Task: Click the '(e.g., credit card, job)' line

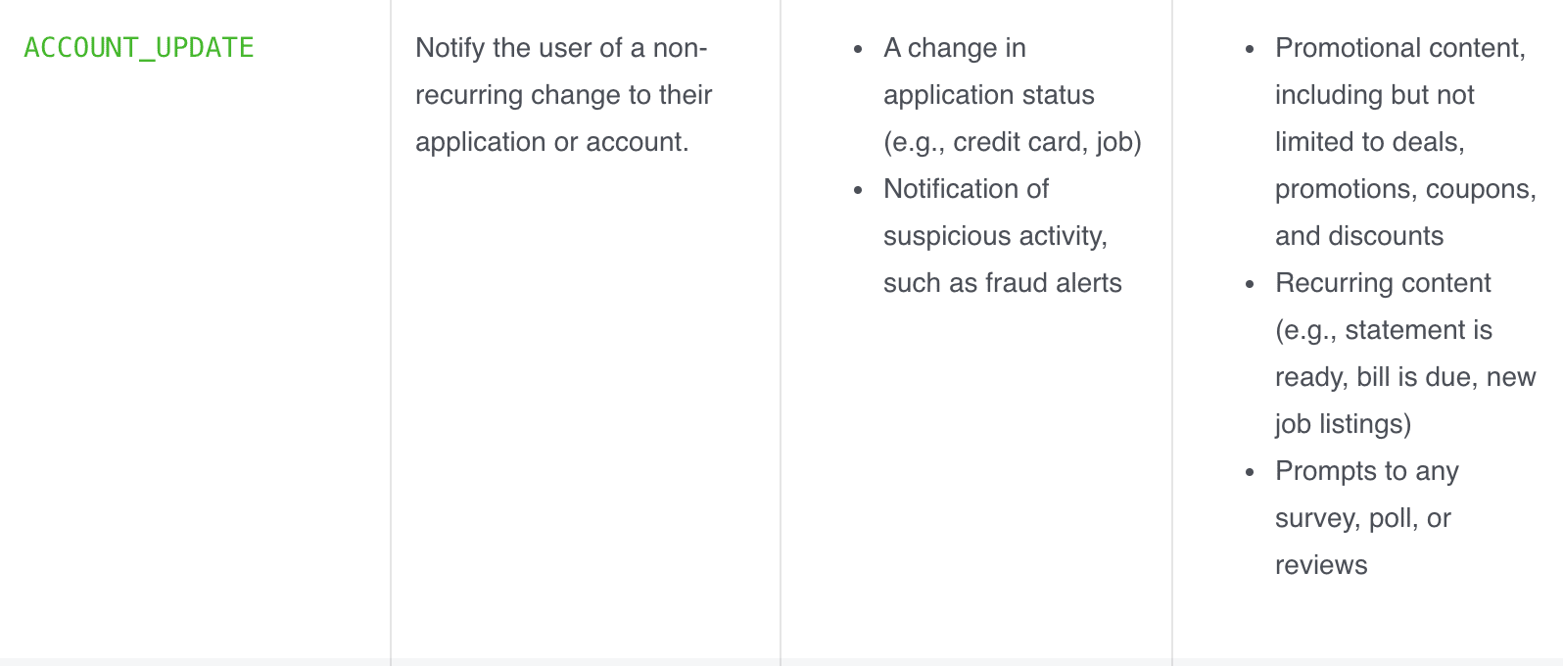Action: click(x=1013, y=142)
